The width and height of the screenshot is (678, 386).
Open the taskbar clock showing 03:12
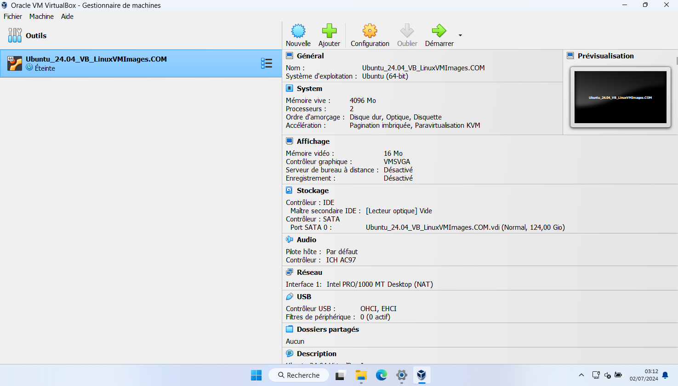(644, 375)
